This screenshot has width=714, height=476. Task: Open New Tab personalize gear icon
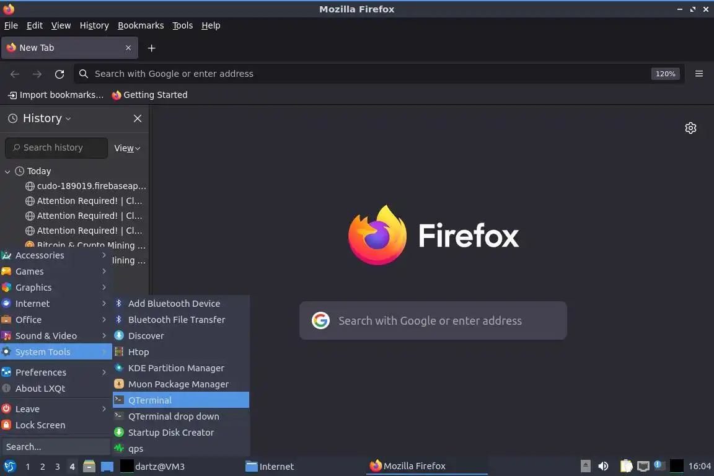click(x=691, y=128)
